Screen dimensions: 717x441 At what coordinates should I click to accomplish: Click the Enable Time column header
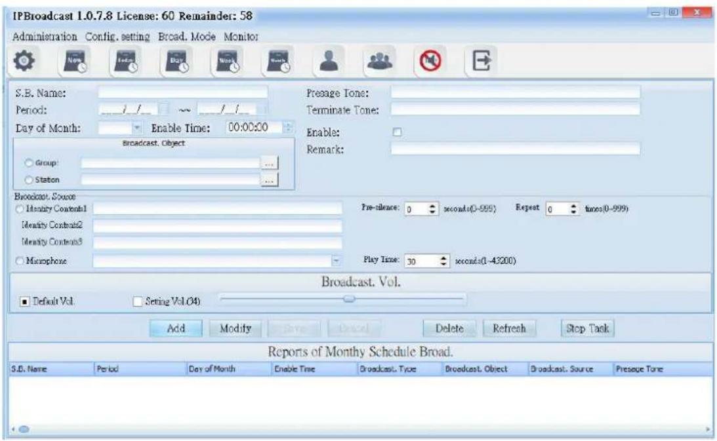tap(314, 369)
